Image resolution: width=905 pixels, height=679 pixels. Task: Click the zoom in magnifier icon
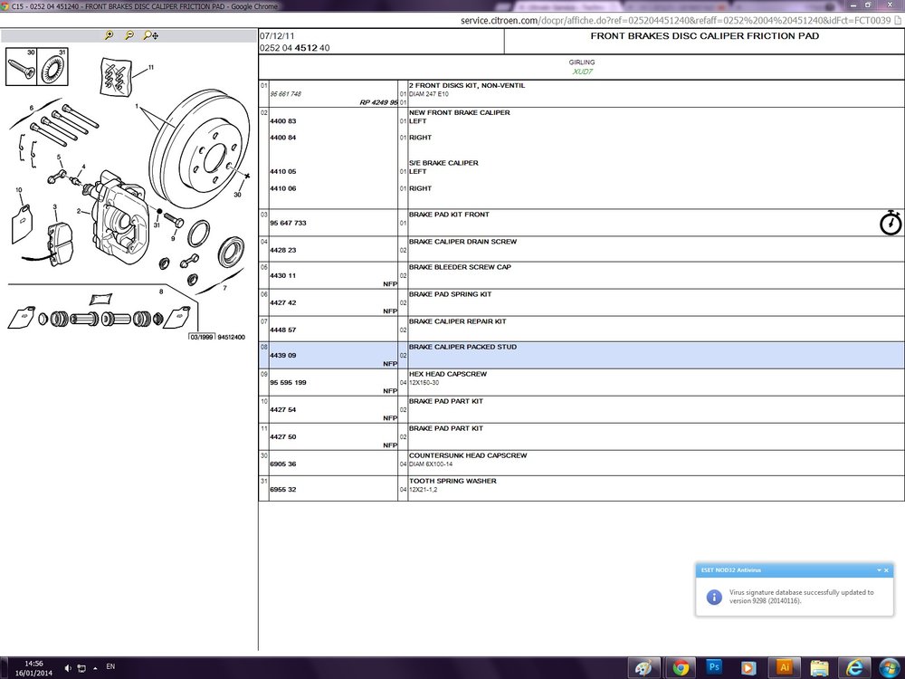[109, 35]
